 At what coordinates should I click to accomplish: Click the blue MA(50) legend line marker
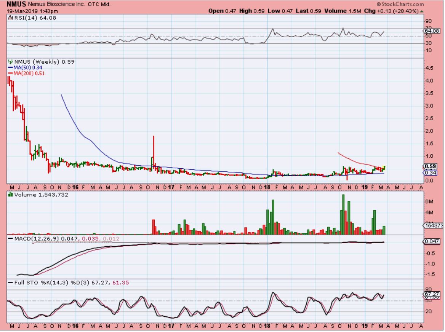click(10, 68)
